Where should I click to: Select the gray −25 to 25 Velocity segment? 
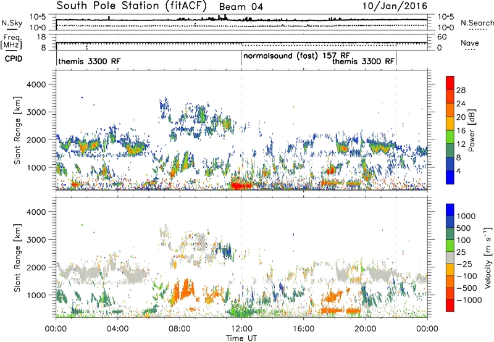click(450, 257)
